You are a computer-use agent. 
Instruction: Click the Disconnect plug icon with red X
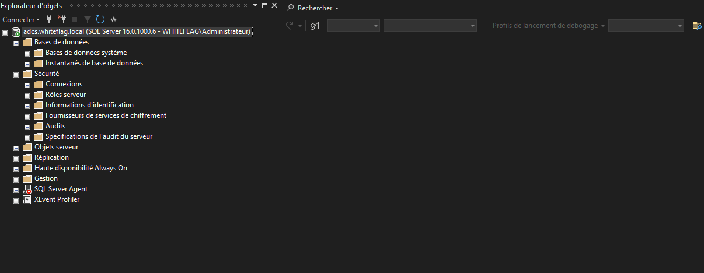coord(61,19)
